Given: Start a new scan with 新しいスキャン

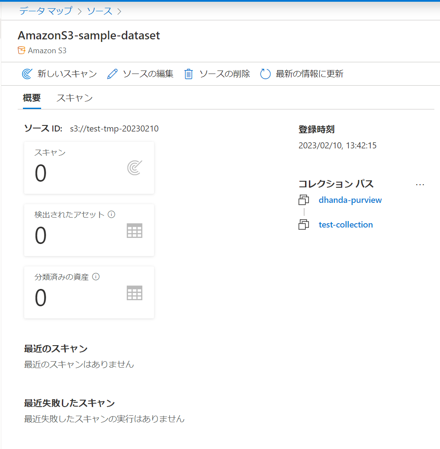Looking at the screenshot, I should 60,74.
